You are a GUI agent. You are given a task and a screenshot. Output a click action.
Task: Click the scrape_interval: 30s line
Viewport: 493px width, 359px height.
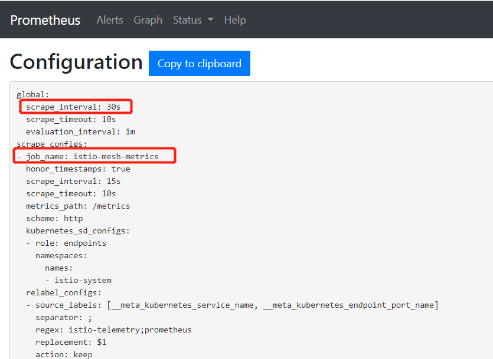tap(73, 107)
